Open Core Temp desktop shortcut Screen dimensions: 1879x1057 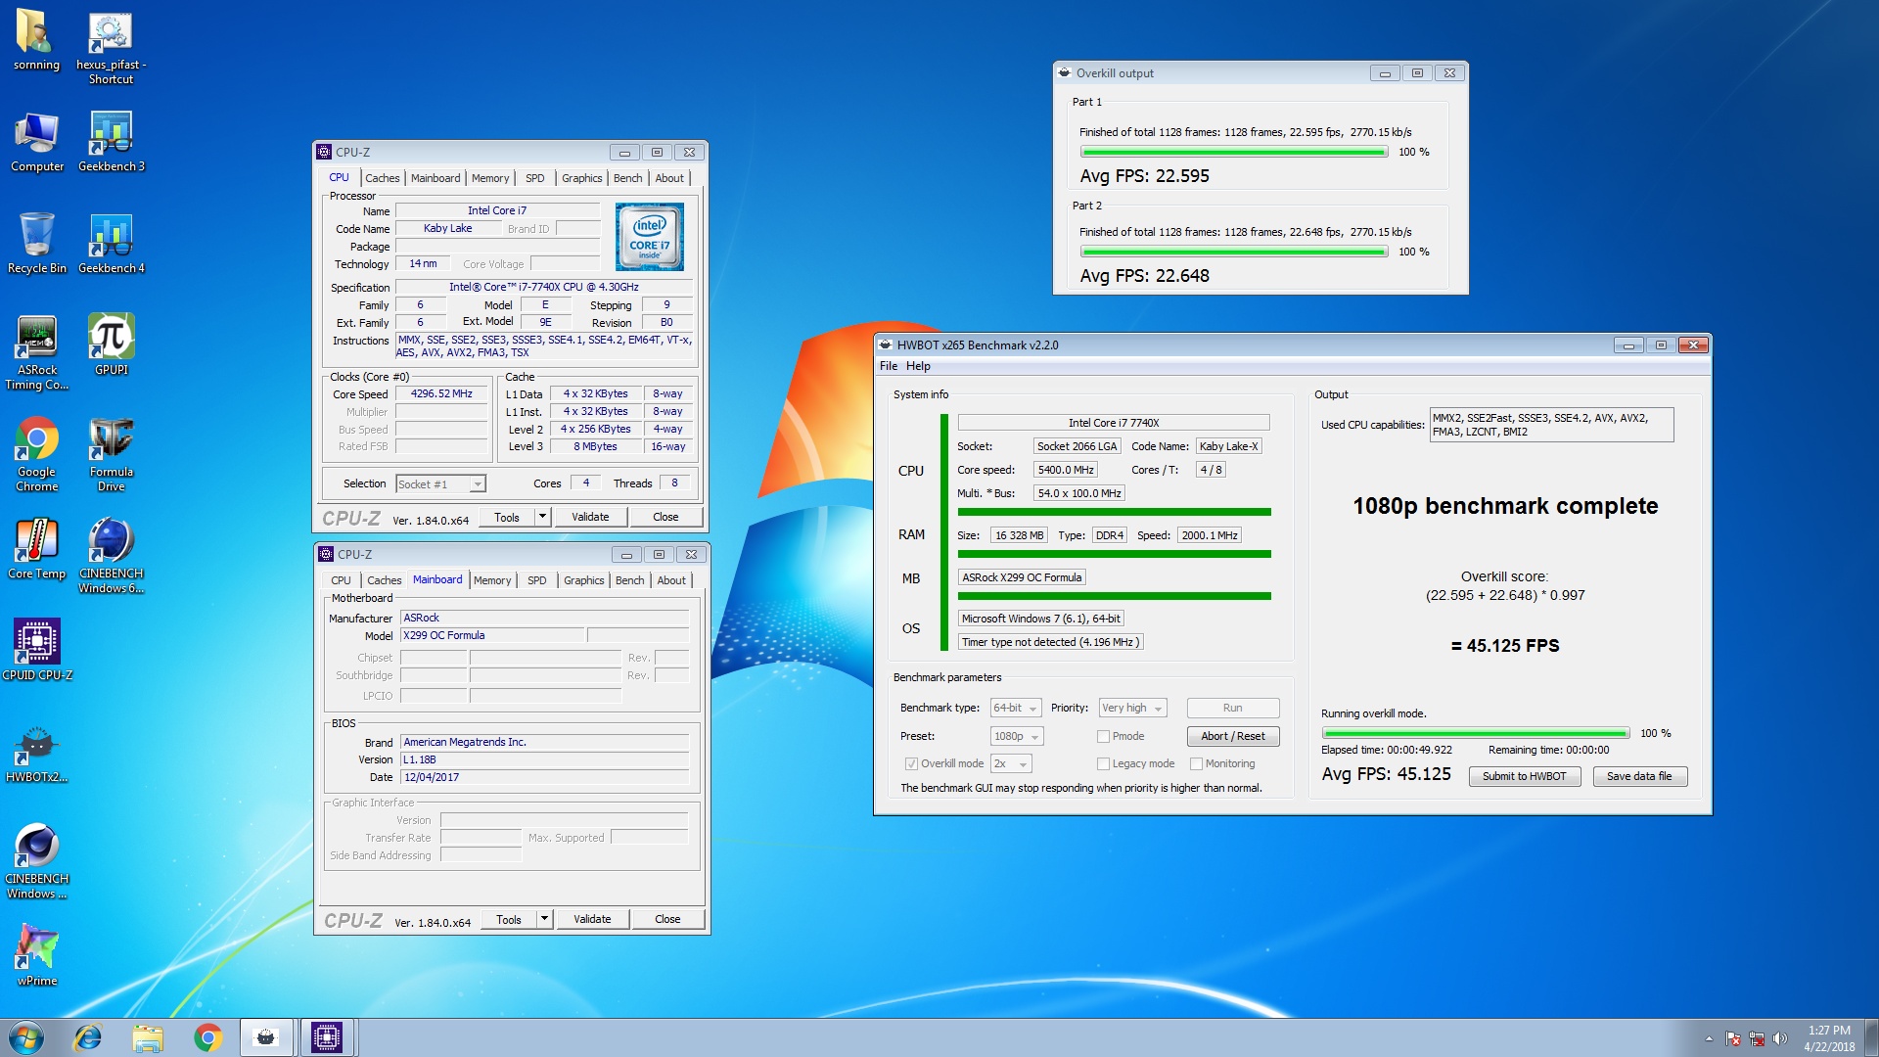coord(36,549)
